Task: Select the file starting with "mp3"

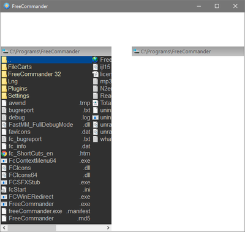Action: pos(105,81)
